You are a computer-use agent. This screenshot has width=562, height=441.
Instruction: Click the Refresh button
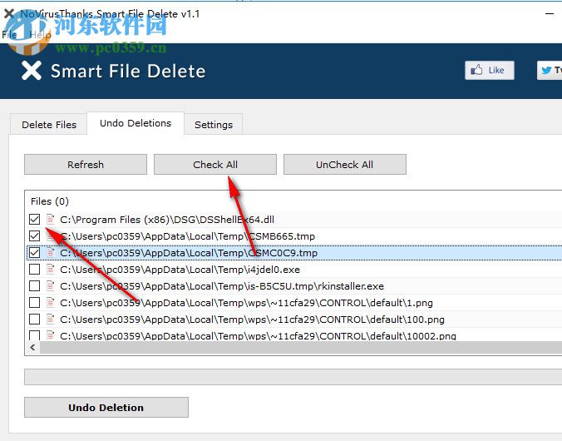point(86,165)
